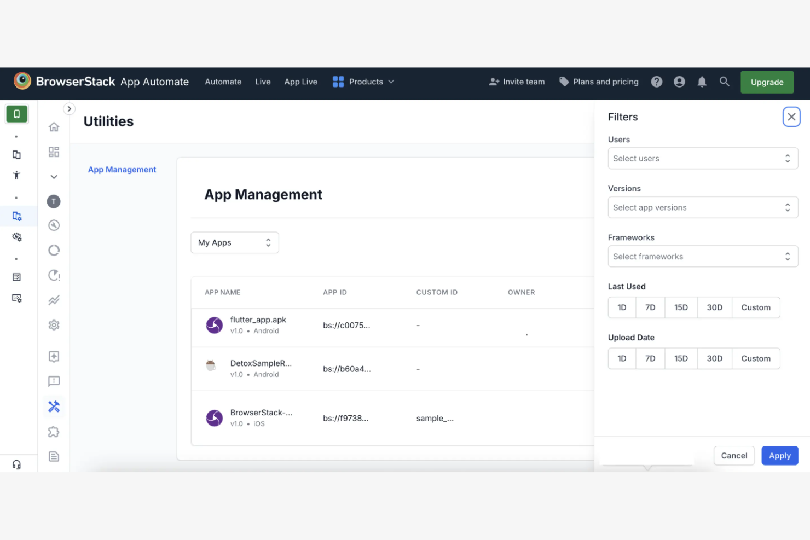Viewport: 810px width, 540px height.
Task: Open the sidebar settings gear icon
Action: tap(54, 324)
